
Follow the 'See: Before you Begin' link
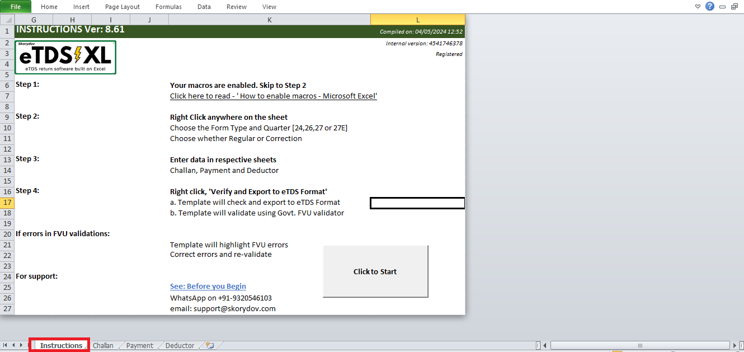[208, 286]
